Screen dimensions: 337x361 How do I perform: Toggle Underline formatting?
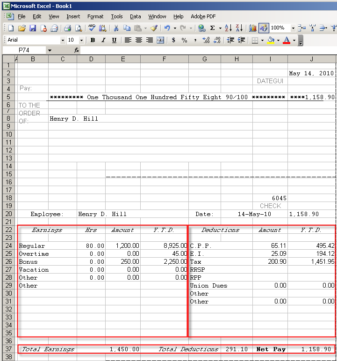[114, 40]
